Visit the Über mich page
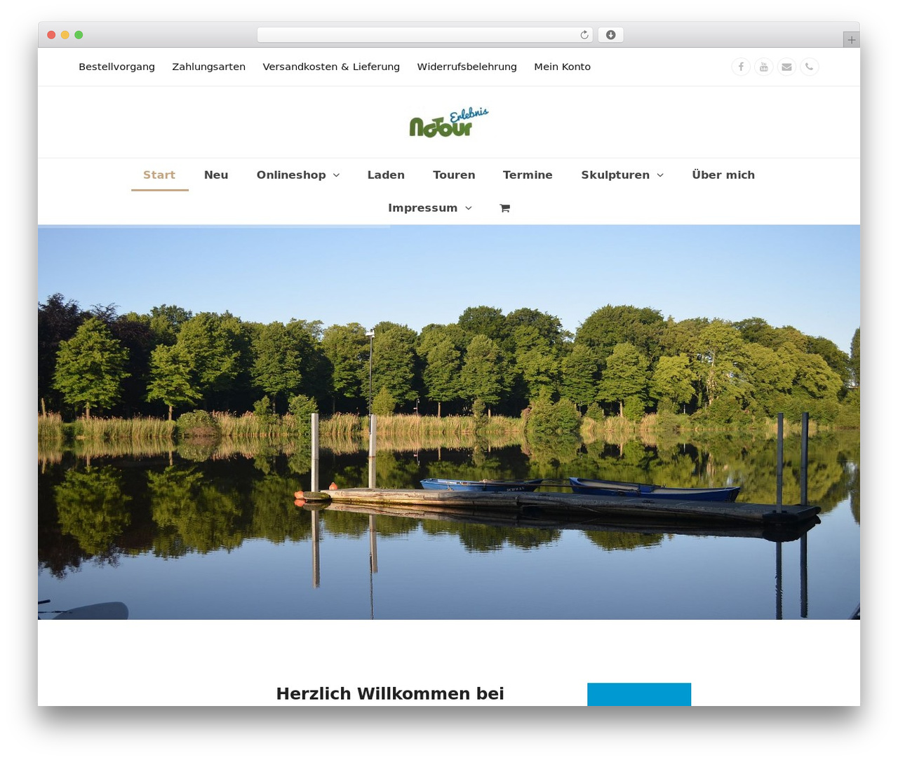Viewport: 898px width, 760px height. [x=723, y=175]
